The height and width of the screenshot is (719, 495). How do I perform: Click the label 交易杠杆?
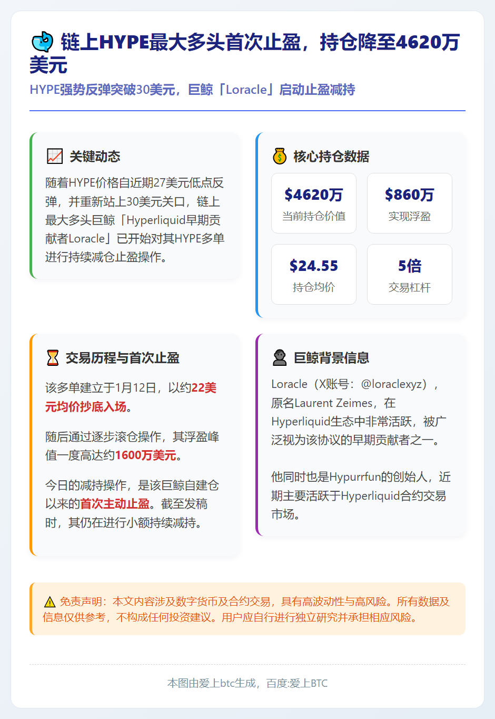coord(410,287)
